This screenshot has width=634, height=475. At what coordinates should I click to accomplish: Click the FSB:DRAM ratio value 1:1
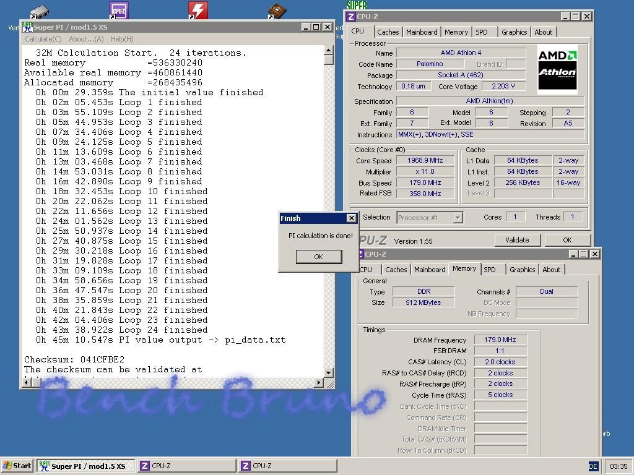tap(500, 351)
